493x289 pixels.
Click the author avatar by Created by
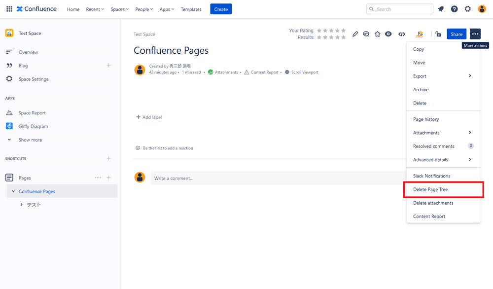tap(140, 70)
